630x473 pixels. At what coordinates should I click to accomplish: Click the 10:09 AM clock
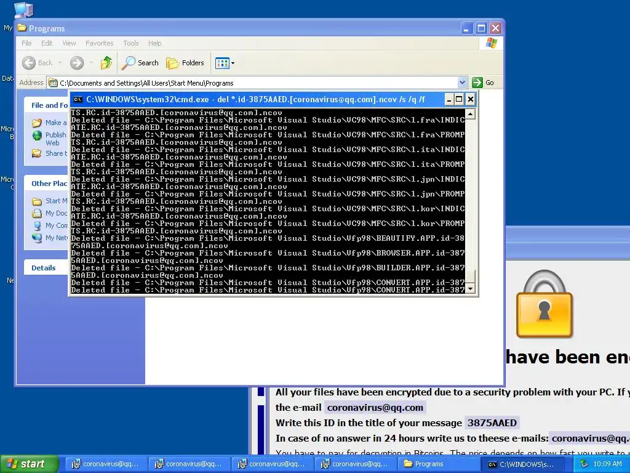coord(607,464)
